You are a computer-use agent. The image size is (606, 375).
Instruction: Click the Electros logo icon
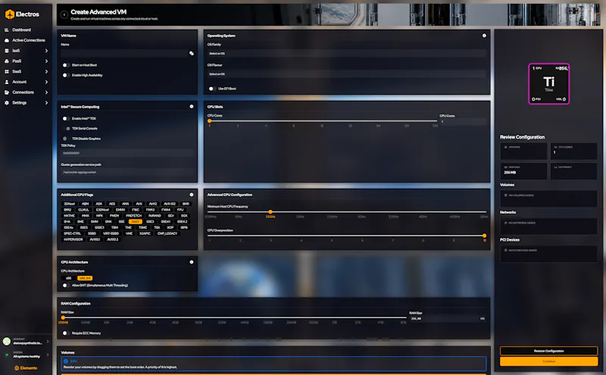(x=10, y=14)
